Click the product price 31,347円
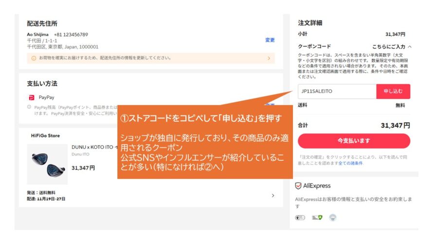Viewport: 433px width, 244px height. [x=83, y=168]
